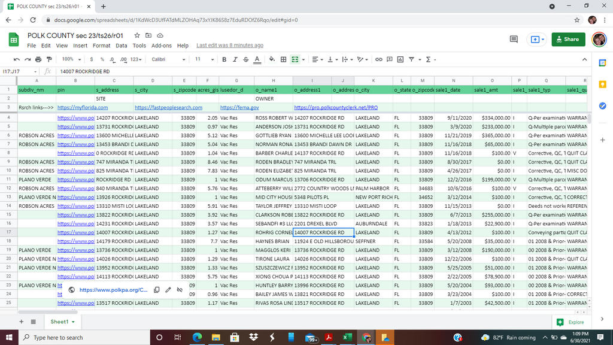
Task: Open the text color picker
Action: pos(257,59)
